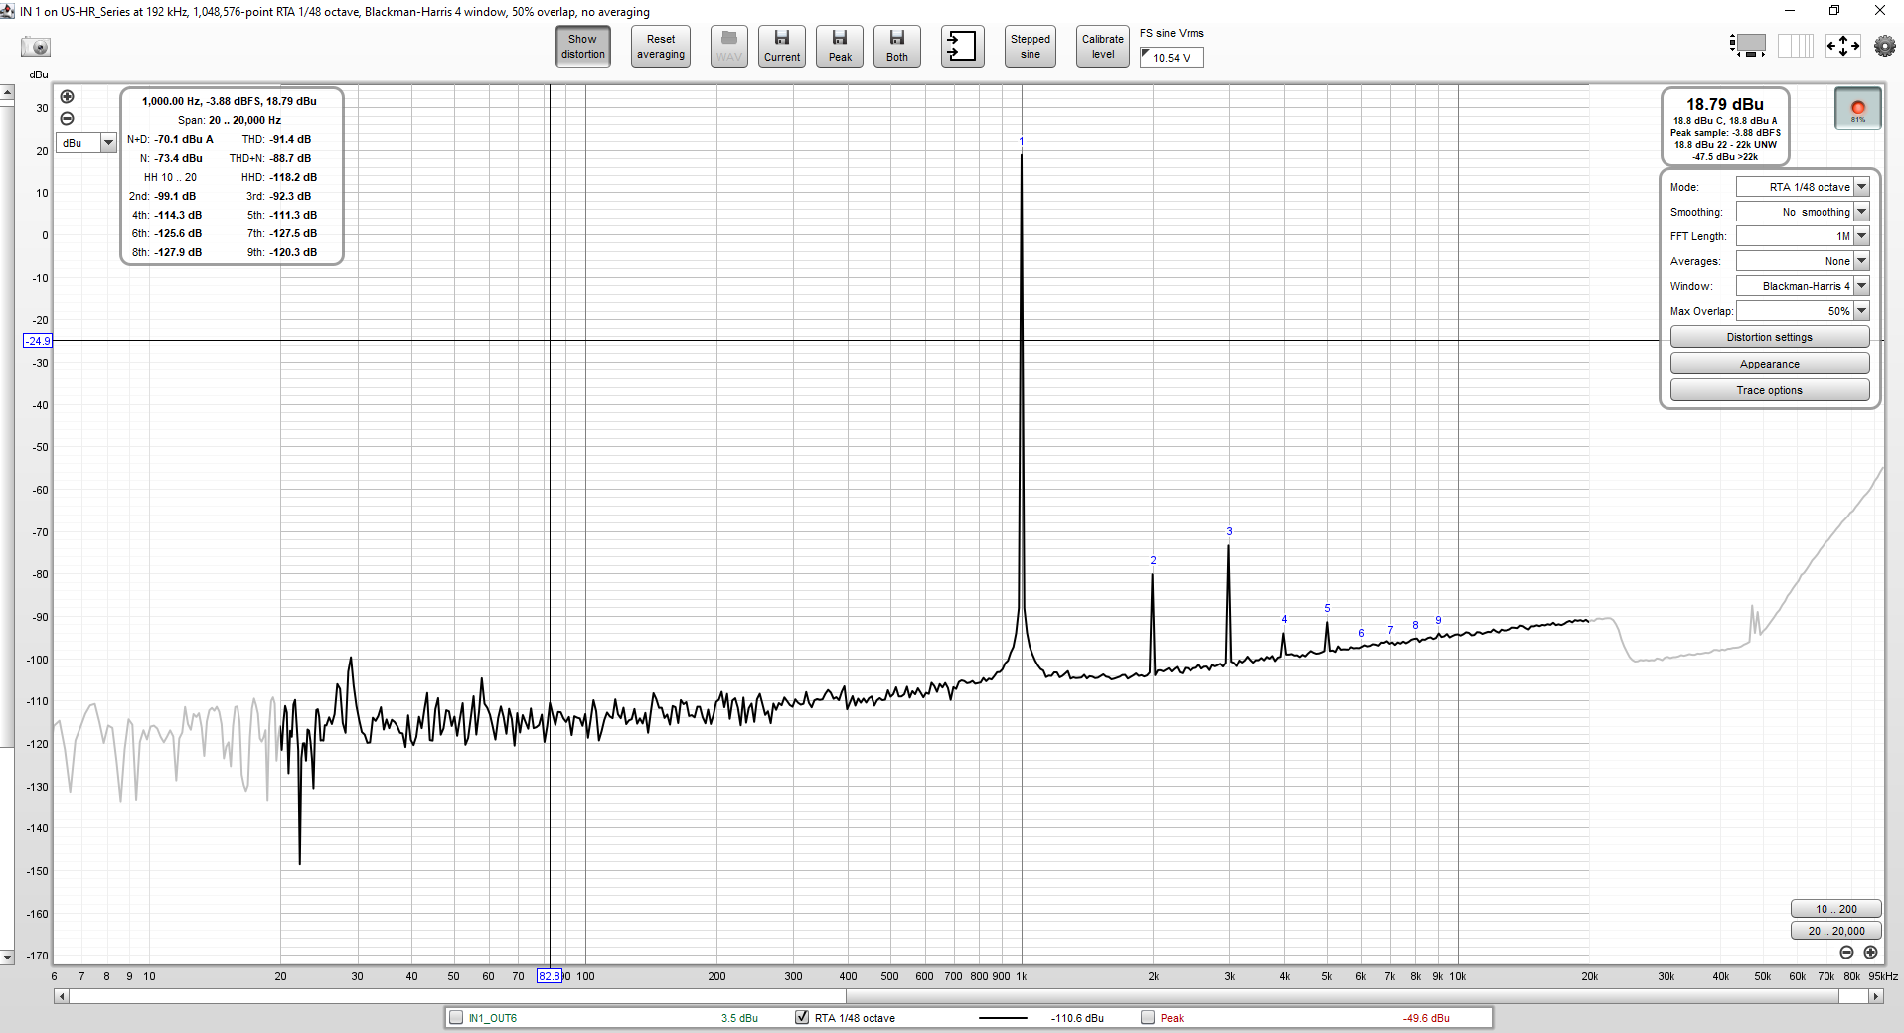Toggle the RTA 1/48 octave trace checkbox

802,1017
